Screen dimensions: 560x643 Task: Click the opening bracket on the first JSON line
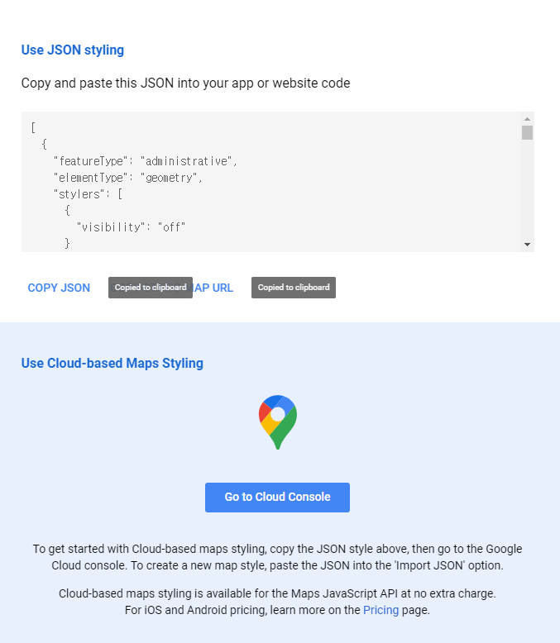(33, 127)
